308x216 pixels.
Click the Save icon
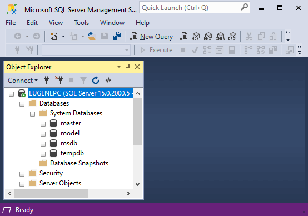pyautogui.click(x=105, y=36)
